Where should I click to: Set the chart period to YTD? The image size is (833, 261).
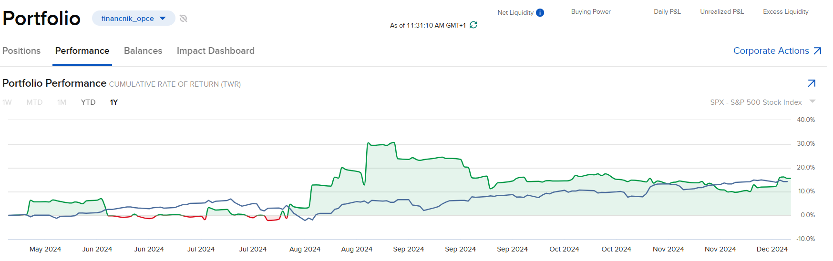click(88, 102)
